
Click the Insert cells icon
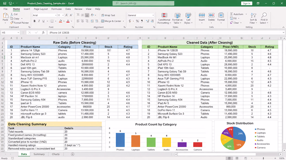(x=202, y=15)
